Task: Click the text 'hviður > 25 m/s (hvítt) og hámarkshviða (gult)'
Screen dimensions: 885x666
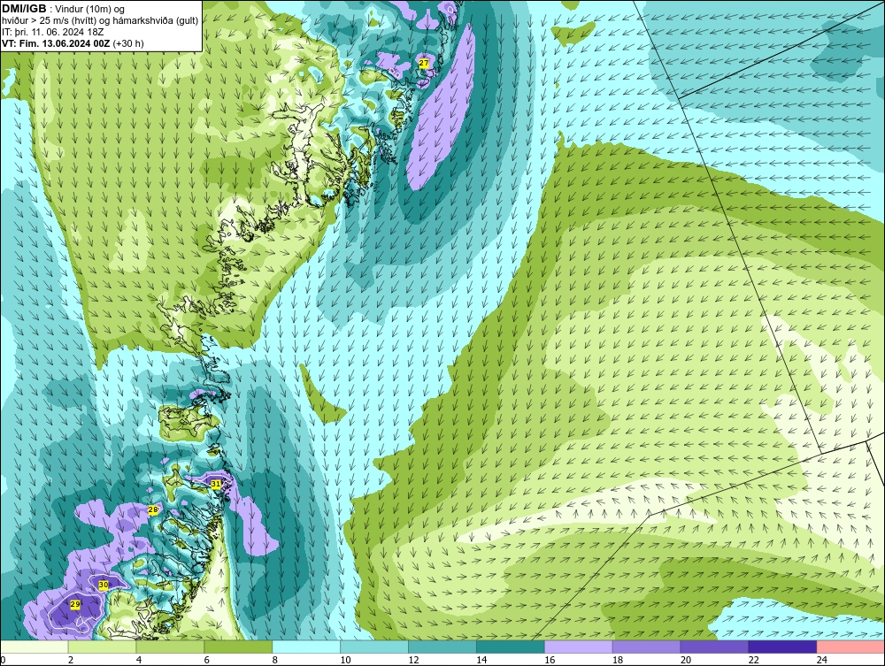Action: point(100,21)
